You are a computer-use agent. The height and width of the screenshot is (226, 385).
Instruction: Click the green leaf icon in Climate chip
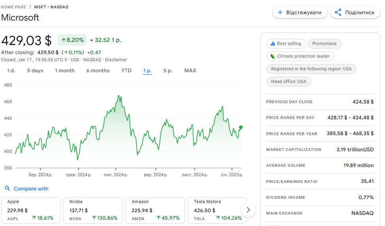[x=272, y=56]
